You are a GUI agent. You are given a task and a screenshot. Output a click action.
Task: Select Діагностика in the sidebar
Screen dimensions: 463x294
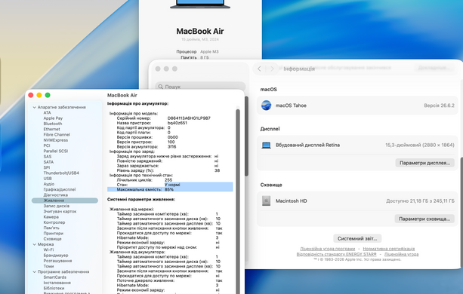tap(55, 195)
